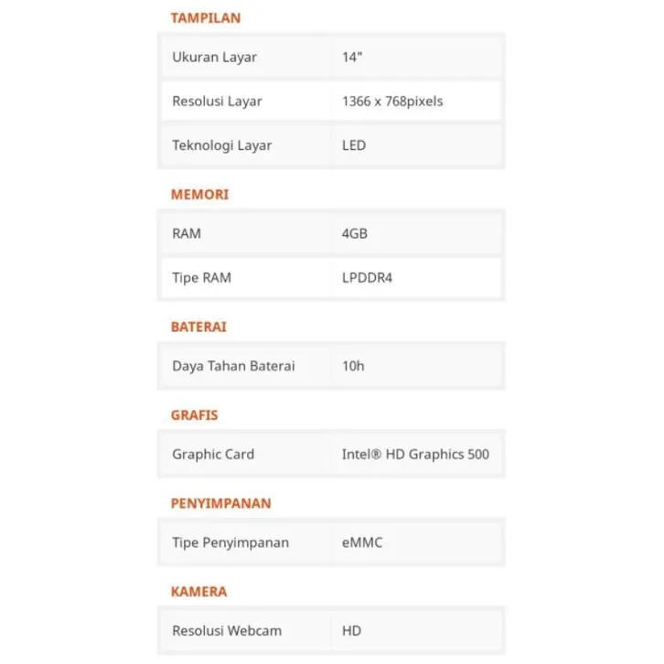Select the 4GB RAM value
The width and height of the screenshot is (664, 664).
[355, 233]
